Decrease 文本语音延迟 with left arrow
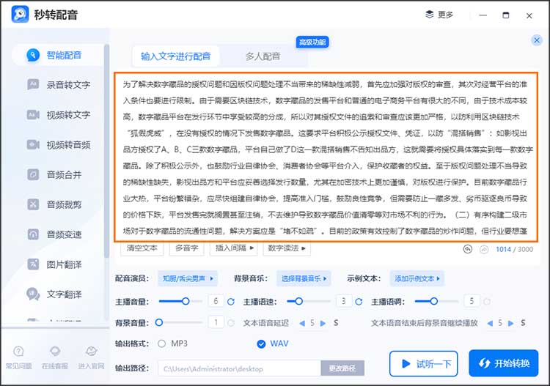 pos(302,323)
